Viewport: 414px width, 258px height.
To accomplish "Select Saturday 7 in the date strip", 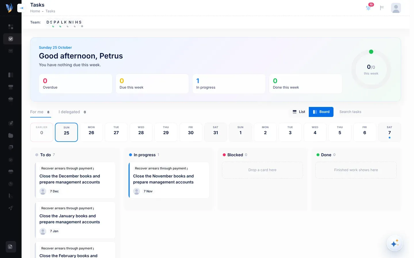I will point(390,132).
